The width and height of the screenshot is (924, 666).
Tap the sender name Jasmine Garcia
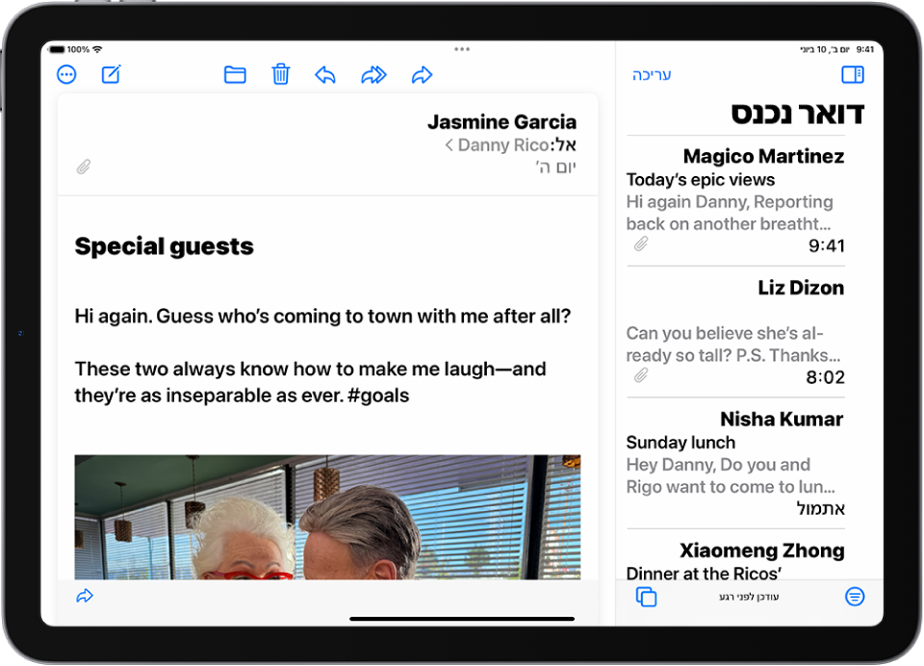coord(502,122)
